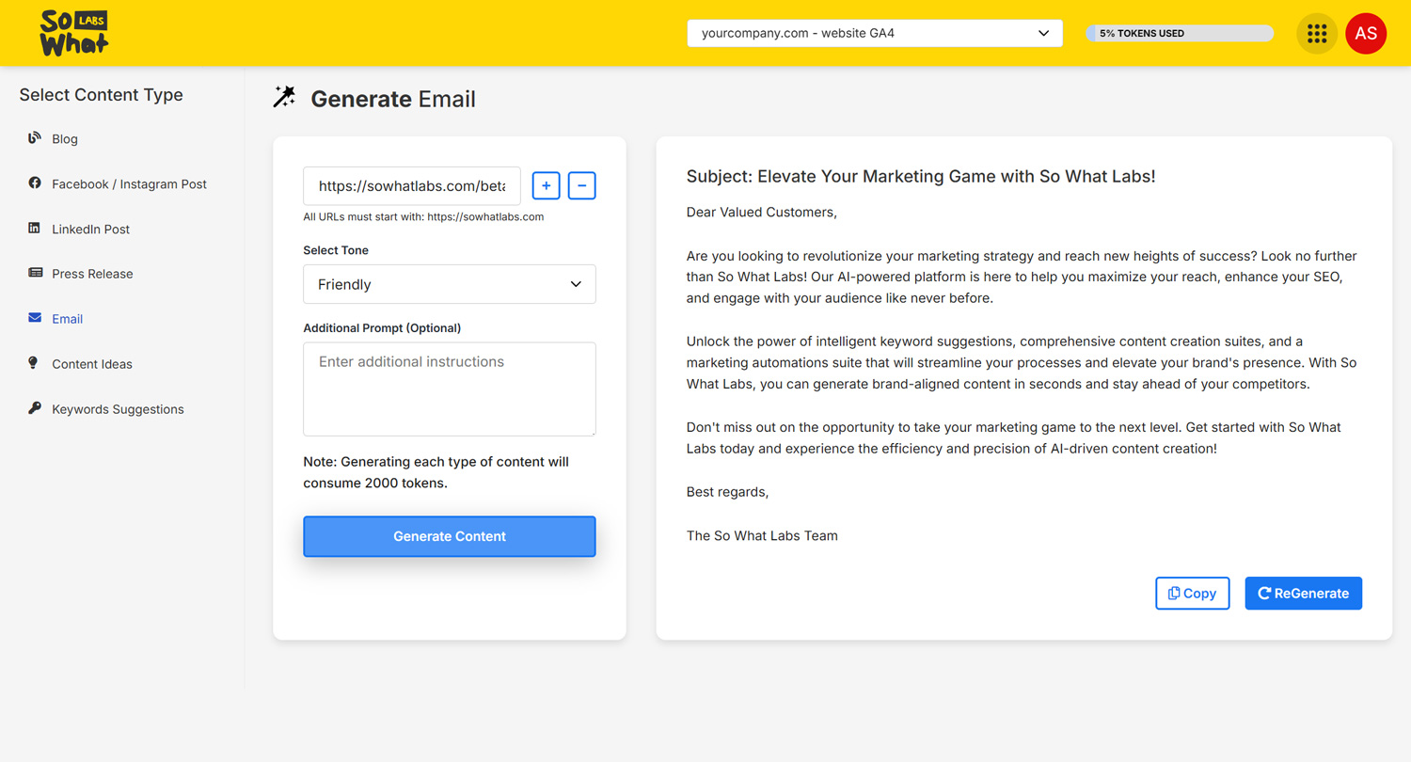Viewport: 1411px width, 762px height.
Task: Click the So What Labs logo
Action: click(x=74, y=33)
